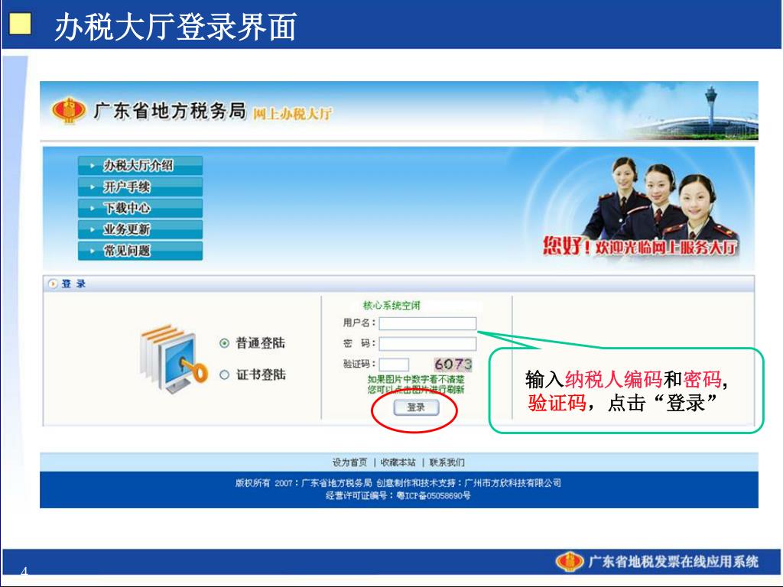The height and width of the screenshot is (587, 783).
Task: Focus the 验证码 input field
Action: coord(394,365)
